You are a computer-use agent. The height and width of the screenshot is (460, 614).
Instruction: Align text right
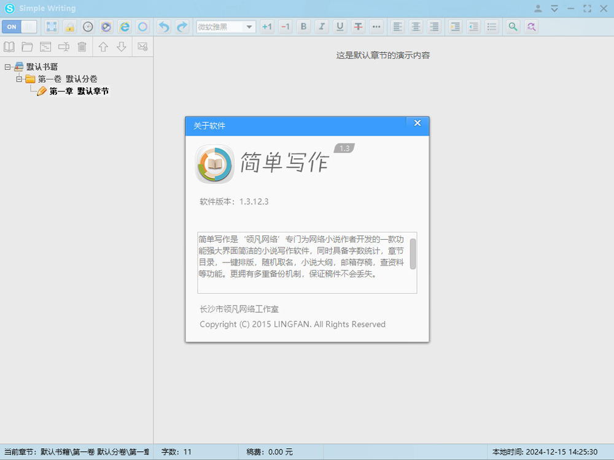[434, 26]
